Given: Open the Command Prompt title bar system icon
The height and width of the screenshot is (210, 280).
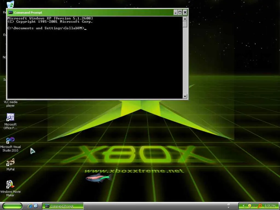Looking at the screenshot, I should point(11,12).
